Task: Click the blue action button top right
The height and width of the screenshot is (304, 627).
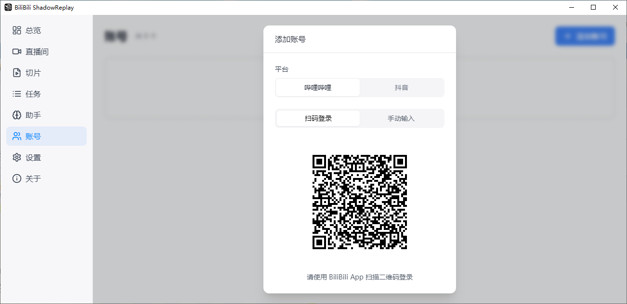Action: tap(585, 36)
